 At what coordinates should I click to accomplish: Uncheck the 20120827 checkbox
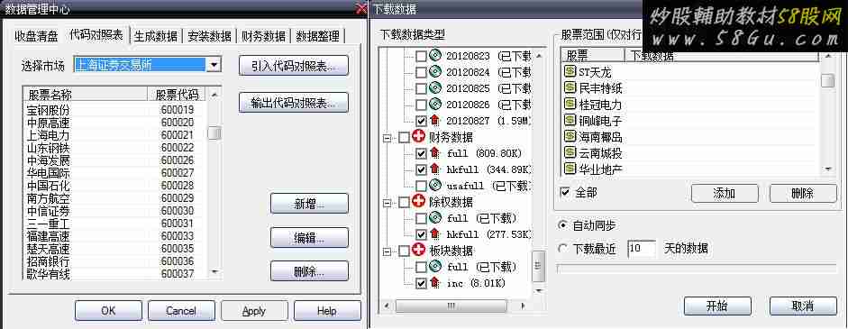click(421, 121)
